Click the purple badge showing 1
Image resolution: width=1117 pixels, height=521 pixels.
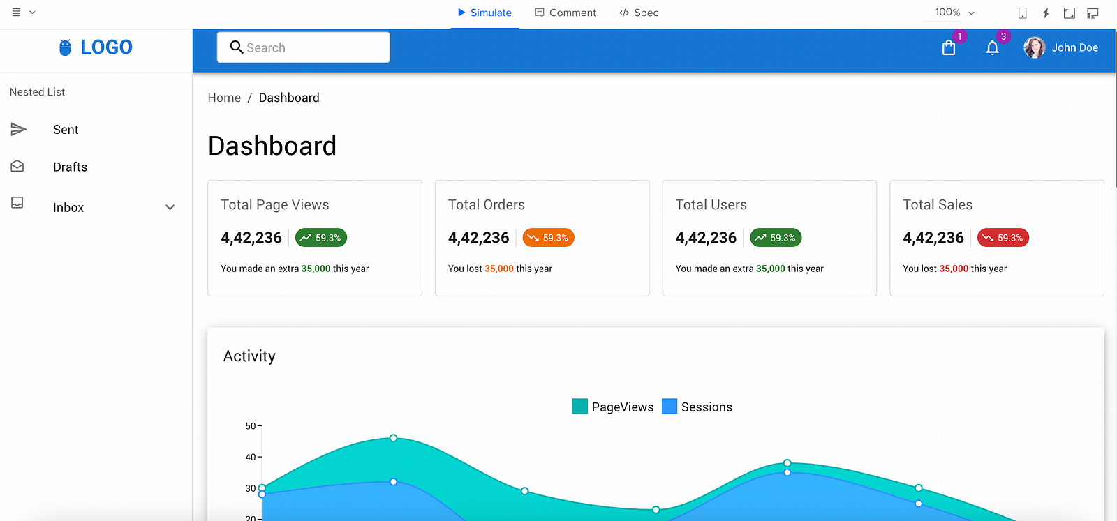960,36
